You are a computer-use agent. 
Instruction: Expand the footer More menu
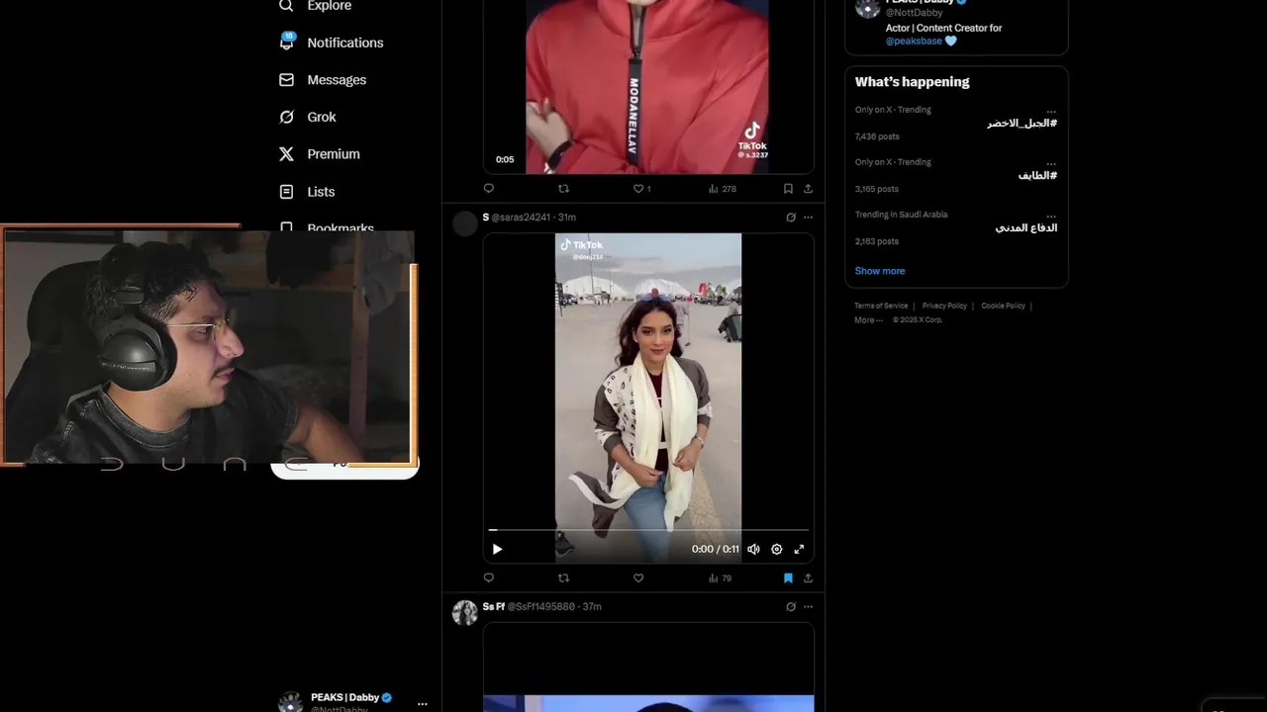point(868,320)
